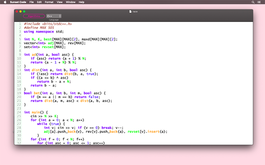This screenshot has height=165, width=265.
Task: Open the Format menu
Action: pyautogui.click(x=49, y=2)
